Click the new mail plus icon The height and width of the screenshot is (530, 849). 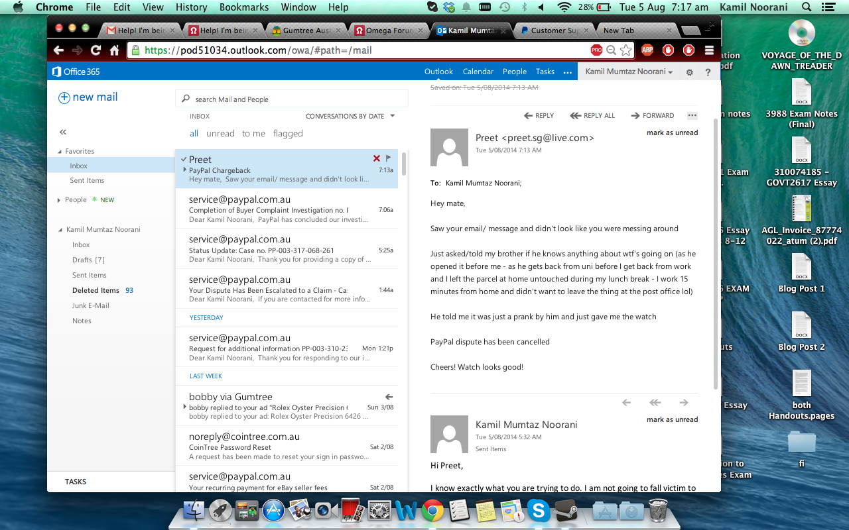point(64,97)
